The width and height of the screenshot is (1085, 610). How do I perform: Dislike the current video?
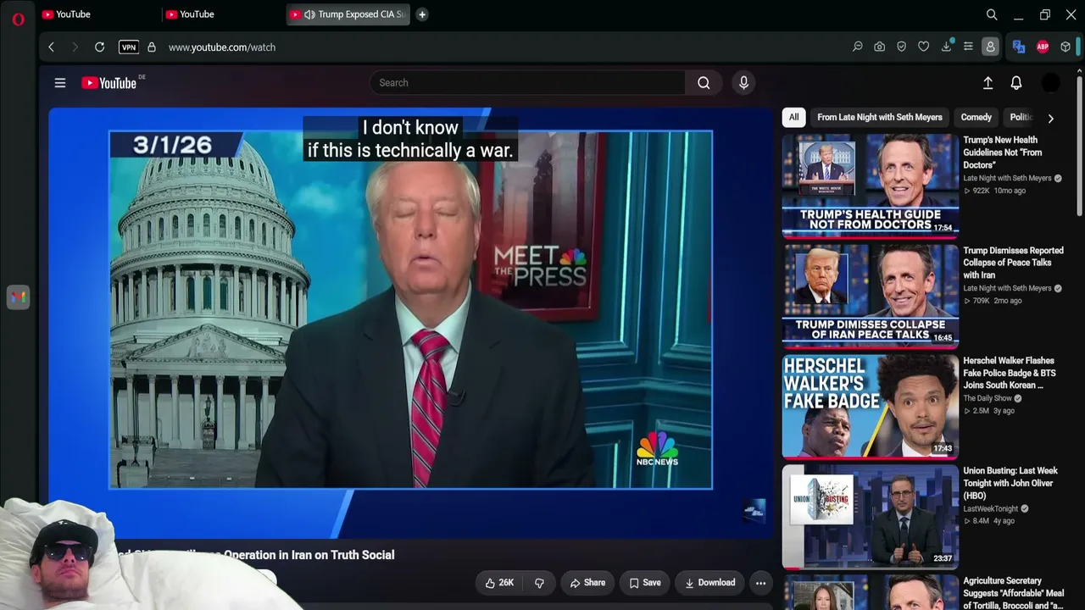coord(539,583)
